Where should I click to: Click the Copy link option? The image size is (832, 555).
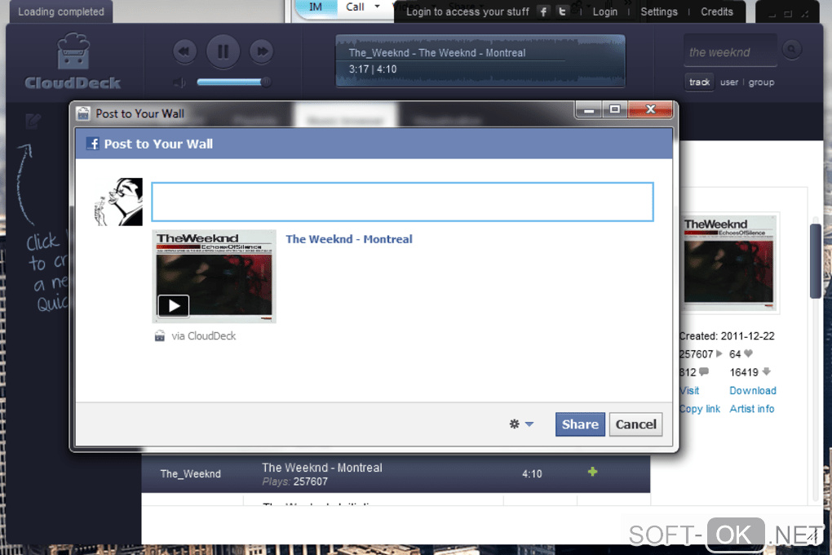(700, 409)
